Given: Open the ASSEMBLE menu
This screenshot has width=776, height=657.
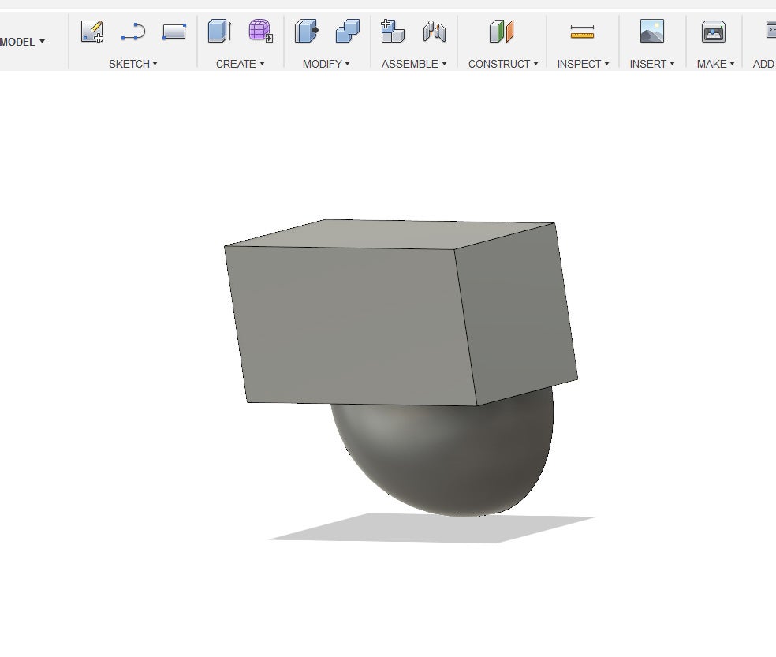Looking at the screenshot, I should (x=414, y=64).
